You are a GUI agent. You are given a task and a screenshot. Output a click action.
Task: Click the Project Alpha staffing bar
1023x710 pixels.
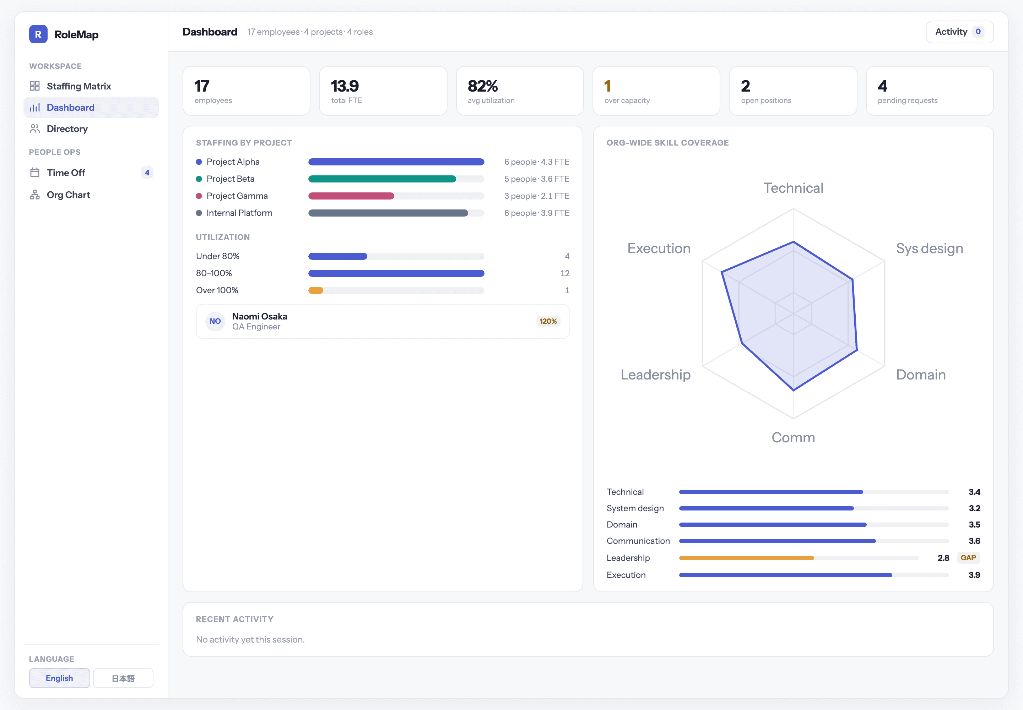coord(396,162)
